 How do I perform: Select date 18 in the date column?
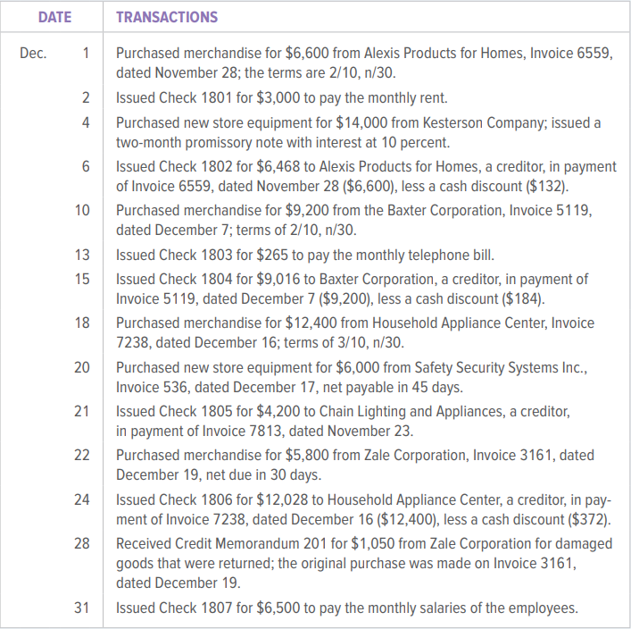coord(82,323)
